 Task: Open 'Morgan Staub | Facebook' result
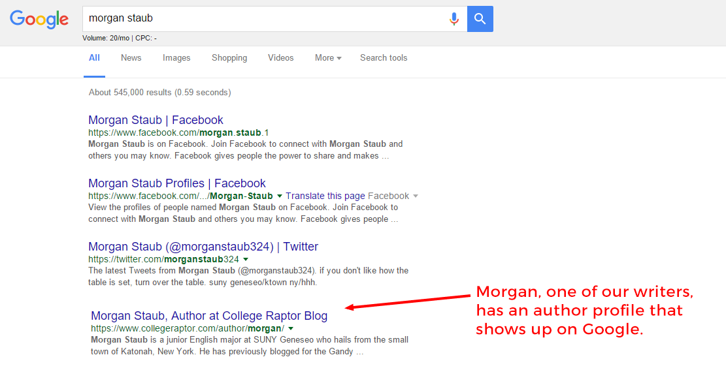point(156,120)
